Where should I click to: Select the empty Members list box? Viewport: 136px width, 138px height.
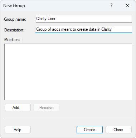pos(68,72)
